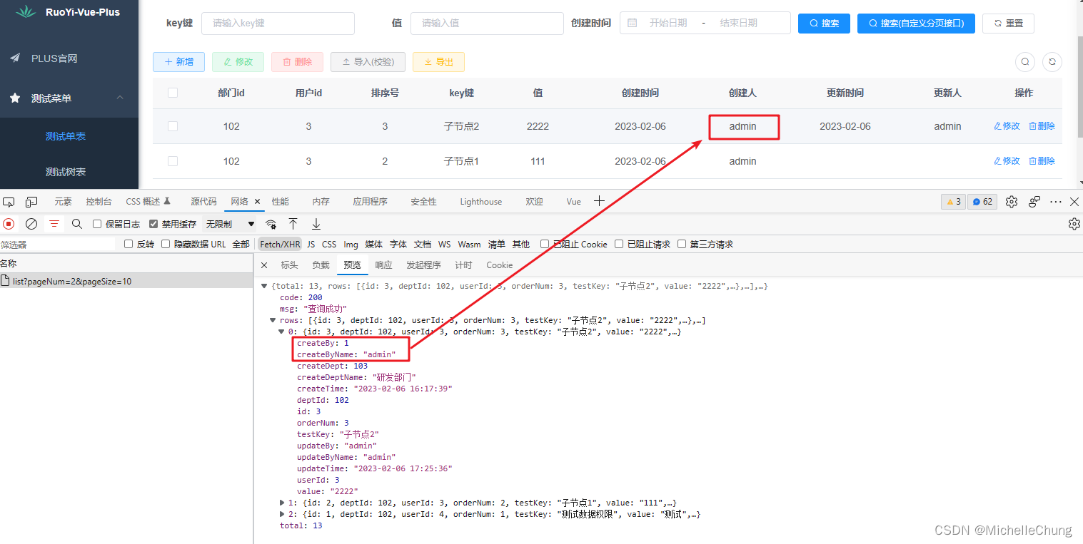Click the network search magnifier icon
1083x544 pixels.
coord(77,224)
